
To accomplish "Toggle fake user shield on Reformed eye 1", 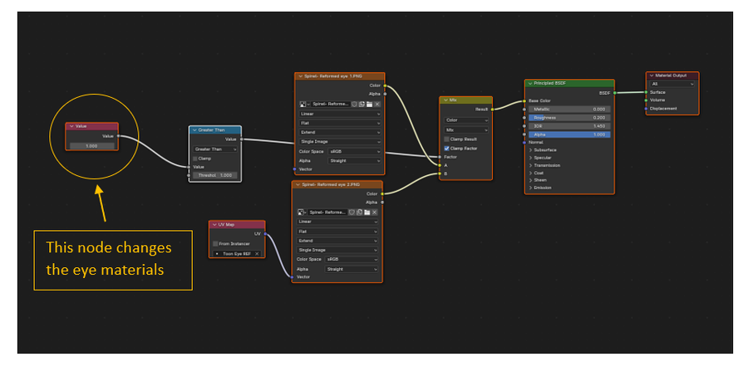I will coord(354,104).
